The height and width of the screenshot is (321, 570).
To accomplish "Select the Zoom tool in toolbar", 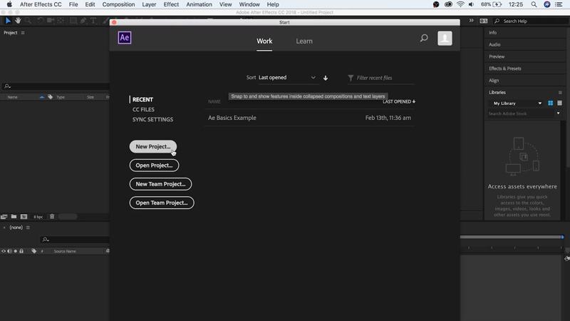I will [x=28, y=21].
